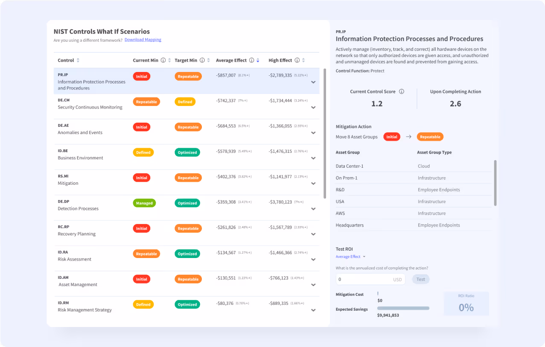Collapse the PR.IP Information Protection row
Image resolution: width=545 pixels, height=347 pixels.
tap(313, 82)
